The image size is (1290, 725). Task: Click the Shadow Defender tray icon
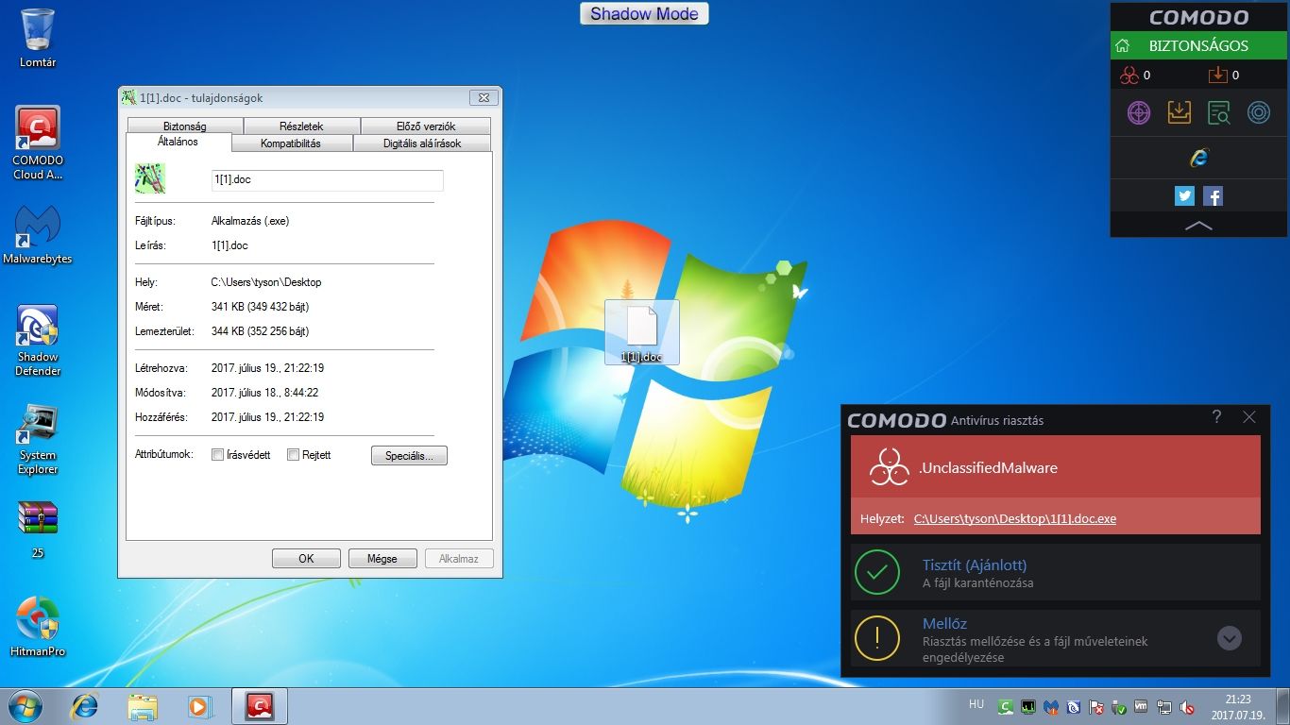click(x=1073, y=707)
